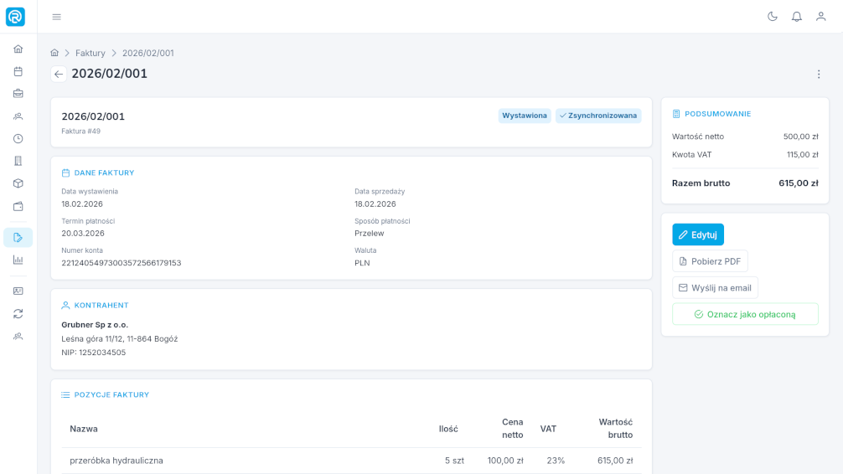Click Ilość column header
Screen dimensions: 843x474
[448, 429]
